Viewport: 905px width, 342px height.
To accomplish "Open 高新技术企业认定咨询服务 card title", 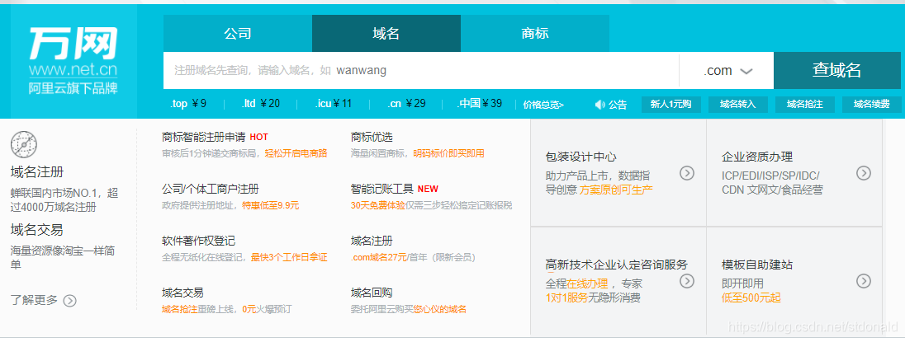I will coord(617,265).
